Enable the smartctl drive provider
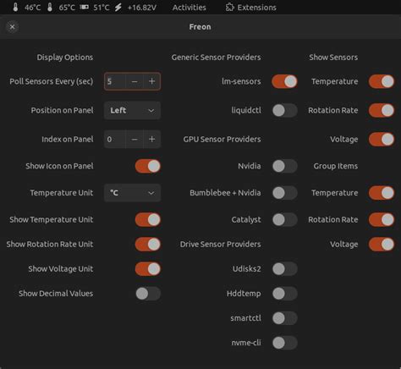Screen dimensions: 401x369 (x=284, y=318)
